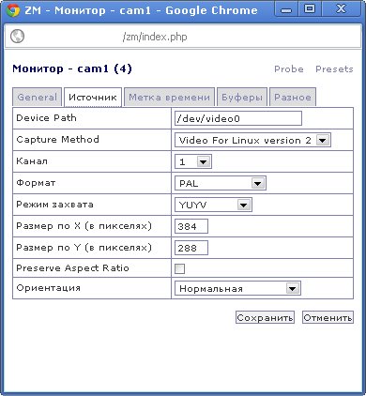
Task: Click the Сохранить button
Action: click(x=265, y=317)
